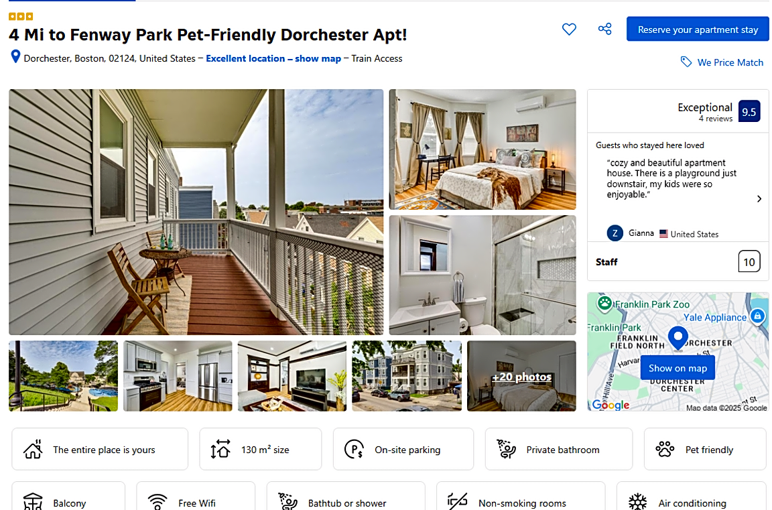
Task: Open the +20 photos thumbnail
Action: (521, 376)
